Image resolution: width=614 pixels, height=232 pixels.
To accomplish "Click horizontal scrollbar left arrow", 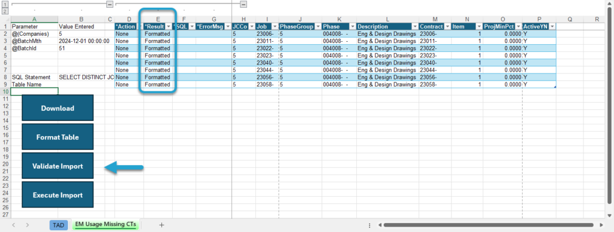I will [x=379, y=225].
